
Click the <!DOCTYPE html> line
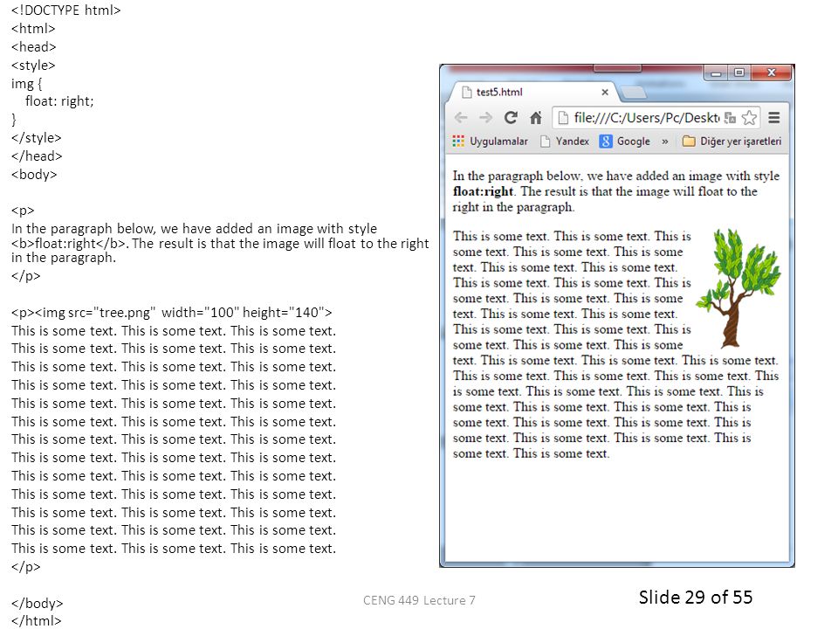pyautogui.click(x=65, y=10)
